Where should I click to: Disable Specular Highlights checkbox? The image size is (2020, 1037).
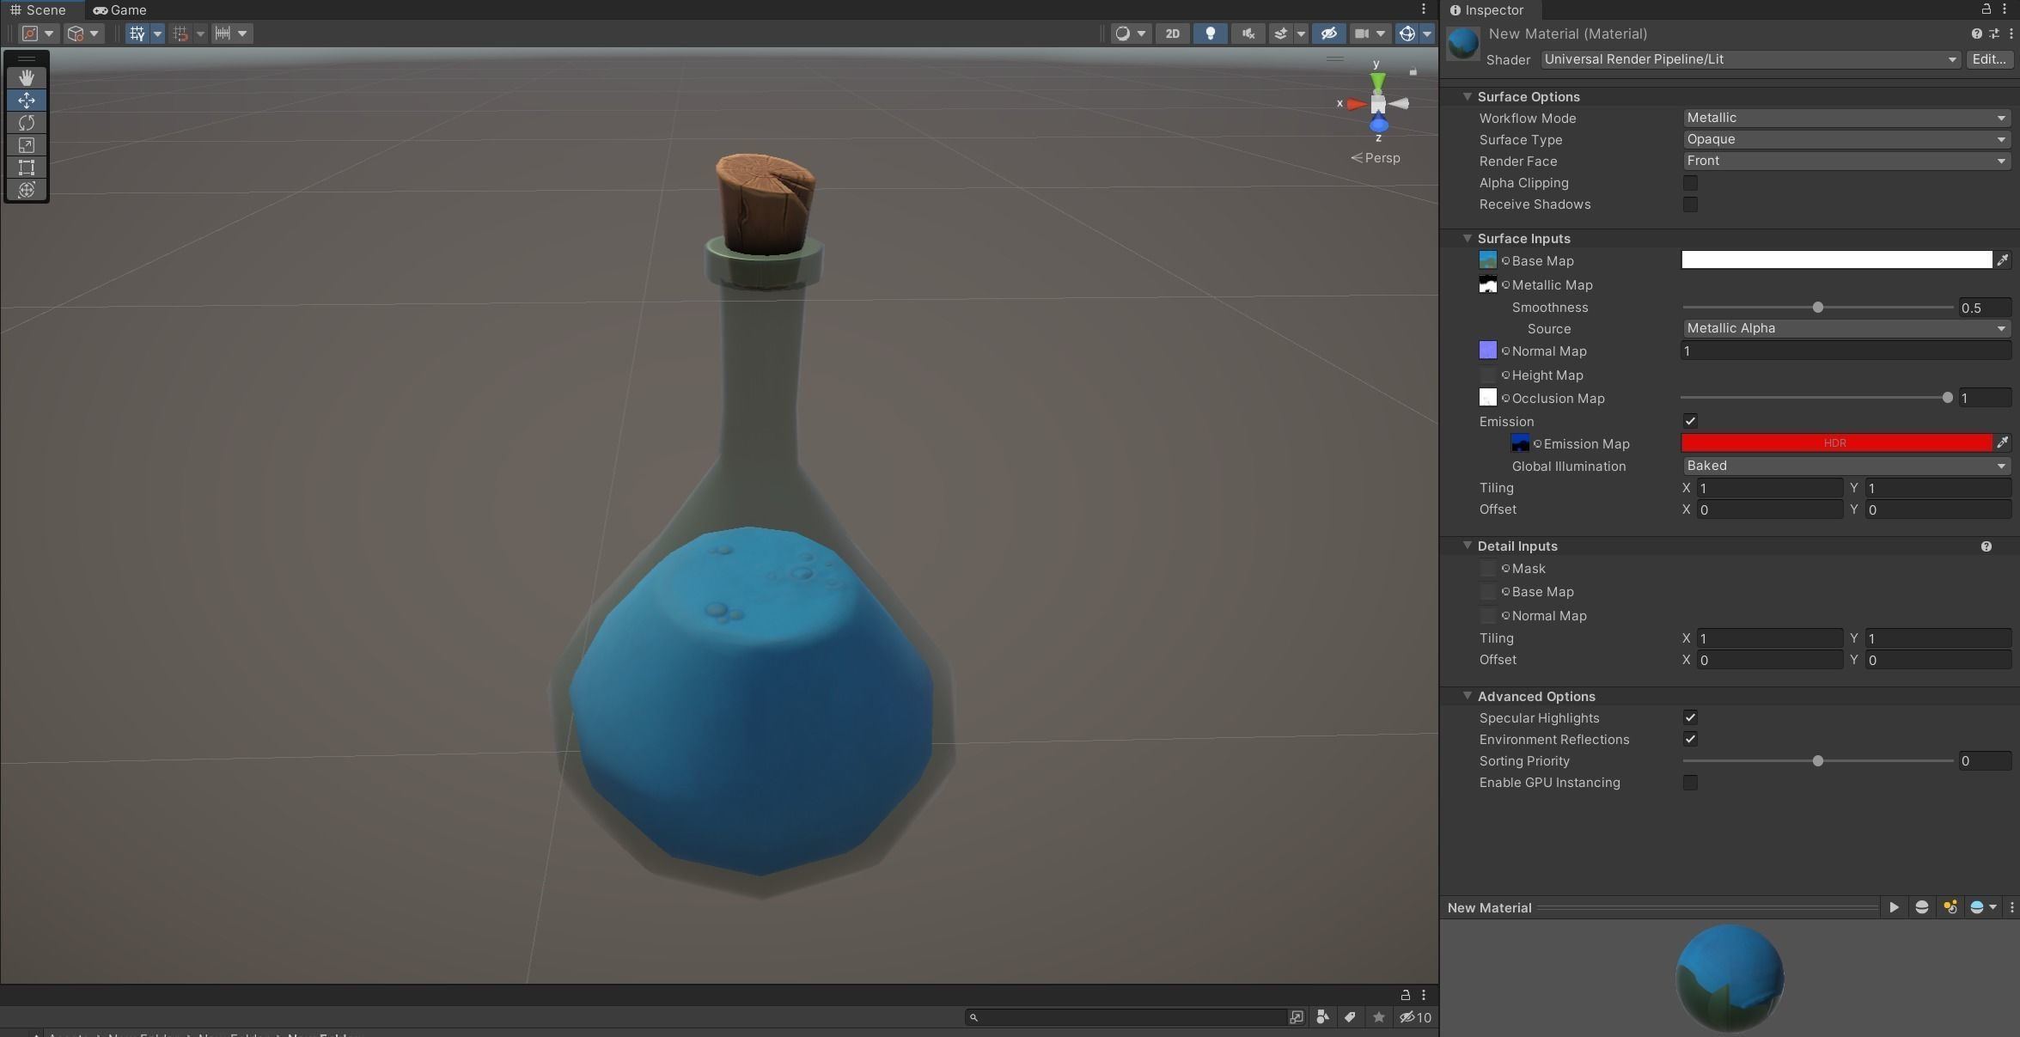(x=1690, y=717)
